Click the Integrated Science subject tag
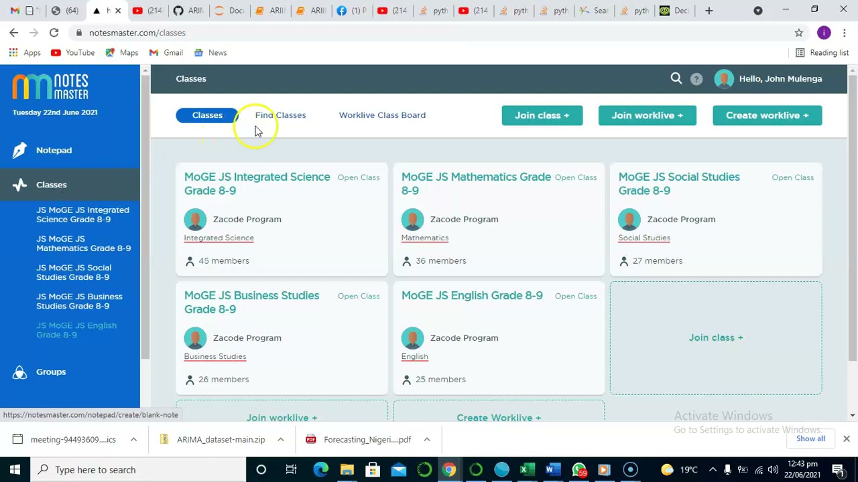 (x=219, y=238)
